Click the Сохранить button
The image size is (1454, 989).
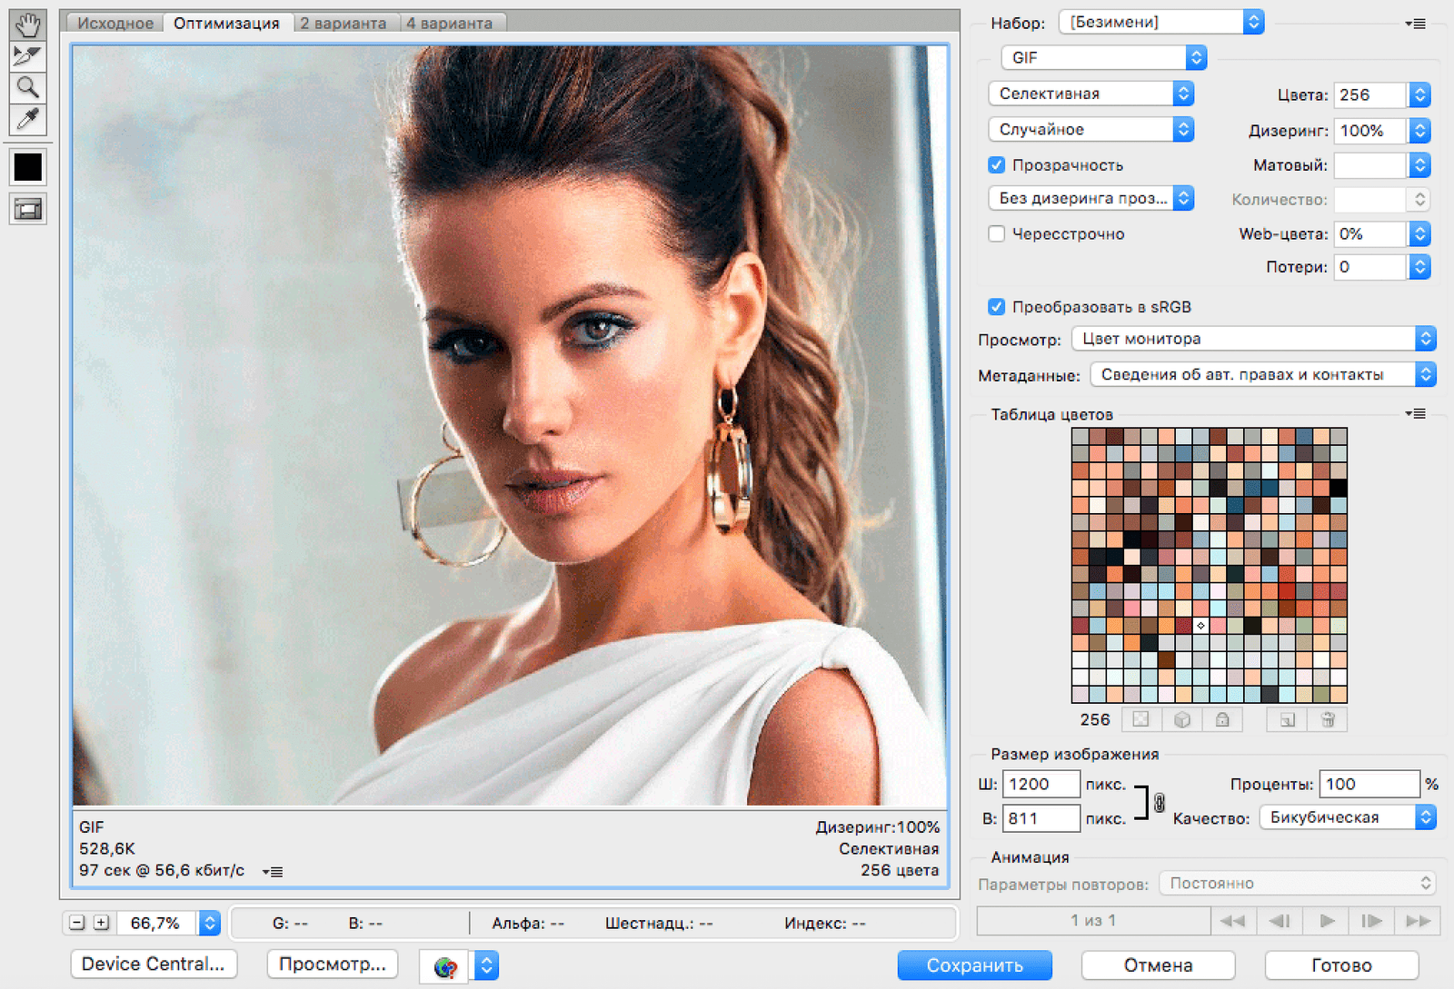pyautogui.click(x=974, y=964)
